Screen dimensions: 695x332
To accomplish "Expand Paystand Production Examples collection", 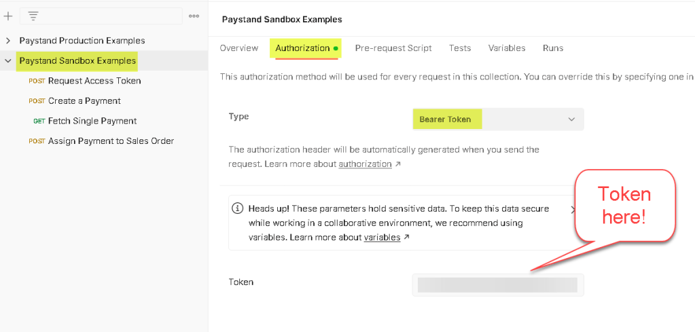I will tap(8, 41).
